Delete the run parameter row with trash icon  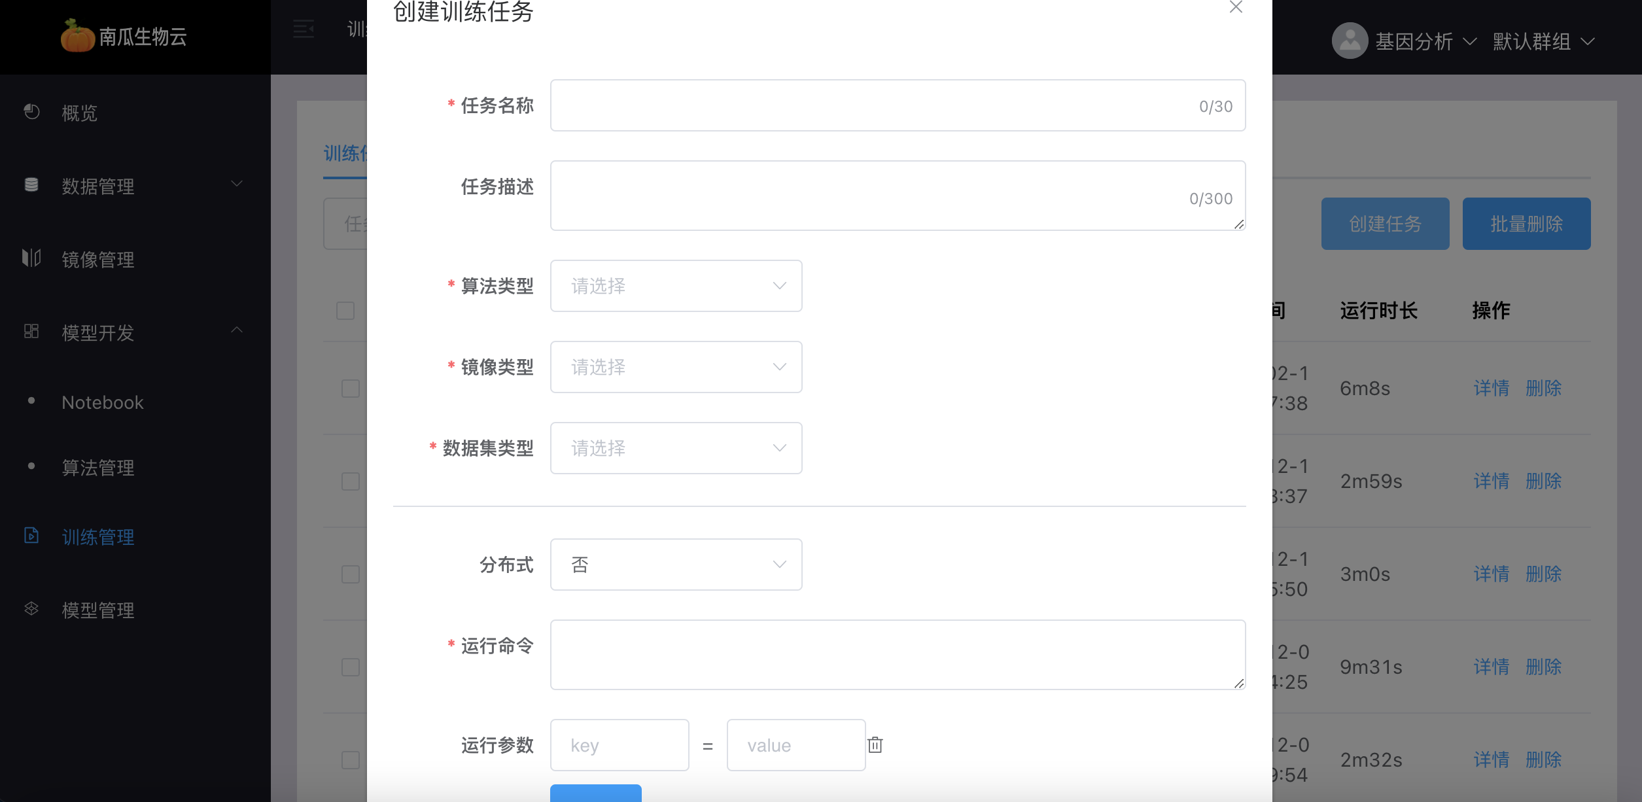(875, 744)
